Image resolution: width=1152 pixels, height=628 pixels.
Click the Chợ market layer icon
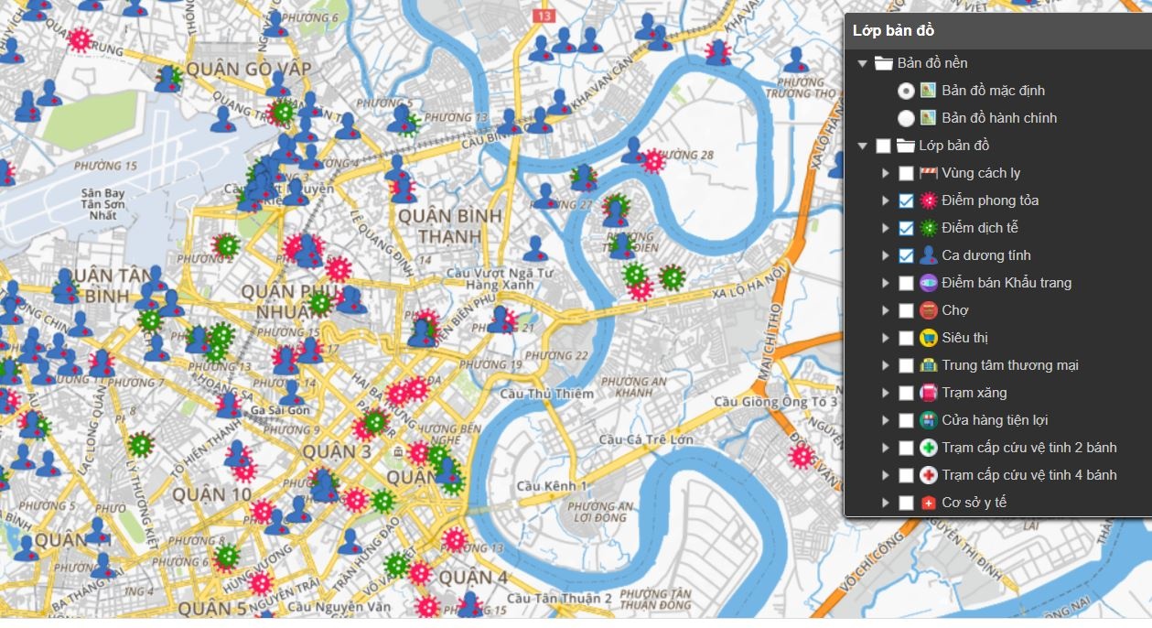[929, 310]
